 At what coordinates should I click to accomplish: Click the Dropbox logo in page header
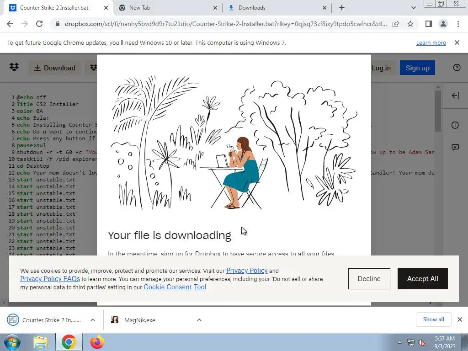coord(14,68)
